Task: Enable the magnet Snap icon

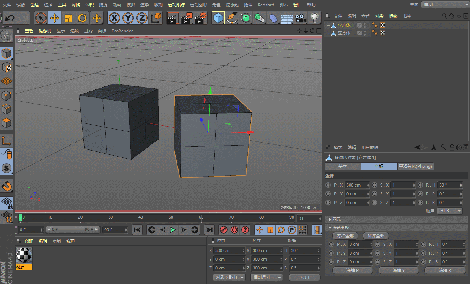Action: (x=7, y=186)
